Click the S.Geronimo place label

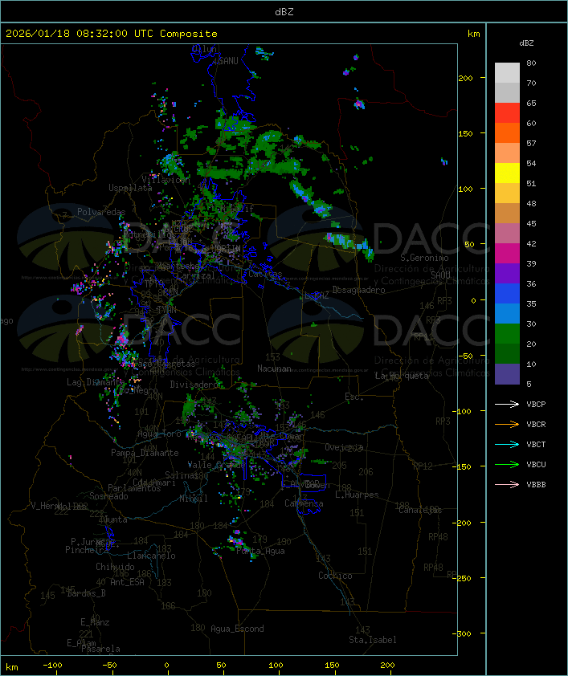[423, 259]
